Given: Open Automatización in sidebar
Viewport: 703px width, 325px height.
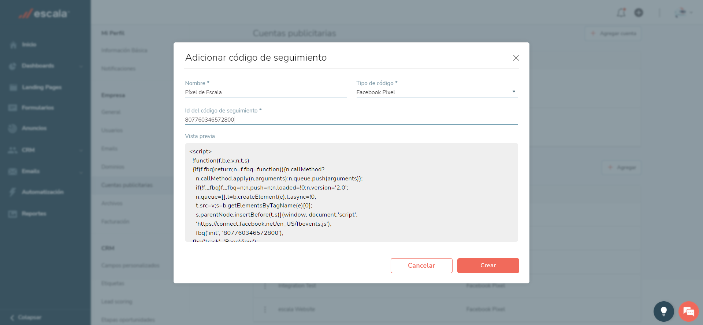Looking at the screenshot, I should click(x=43, y=192).
